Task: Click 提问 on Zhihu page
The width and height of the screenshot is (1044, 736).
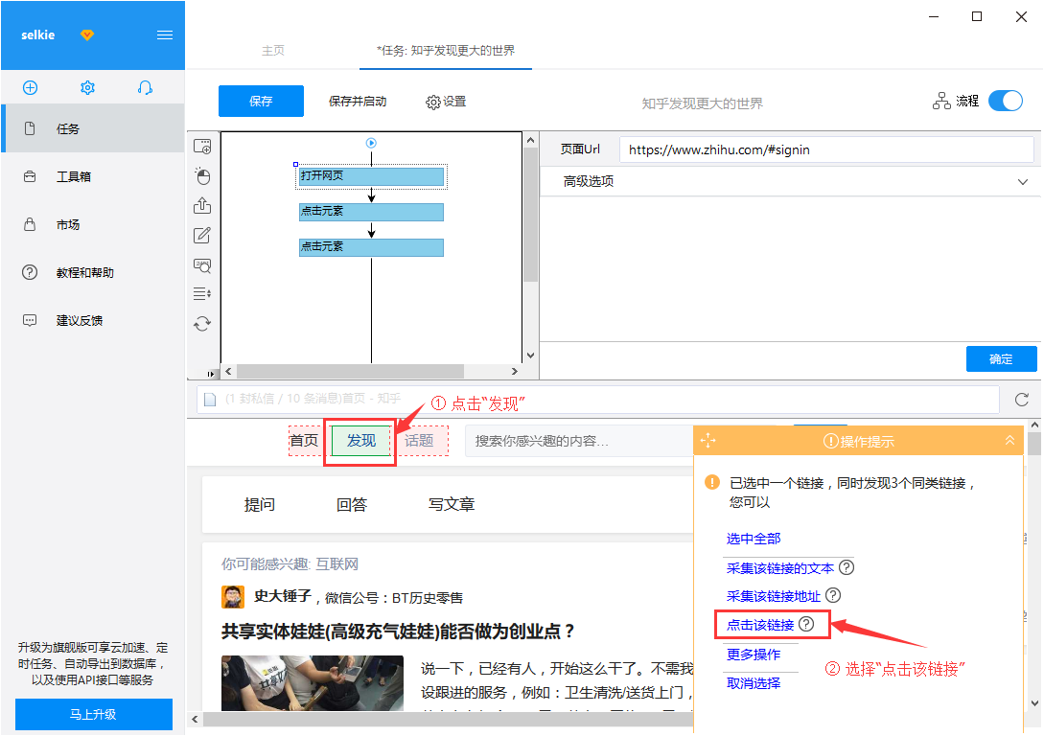Action: click(x=260, y=504)
